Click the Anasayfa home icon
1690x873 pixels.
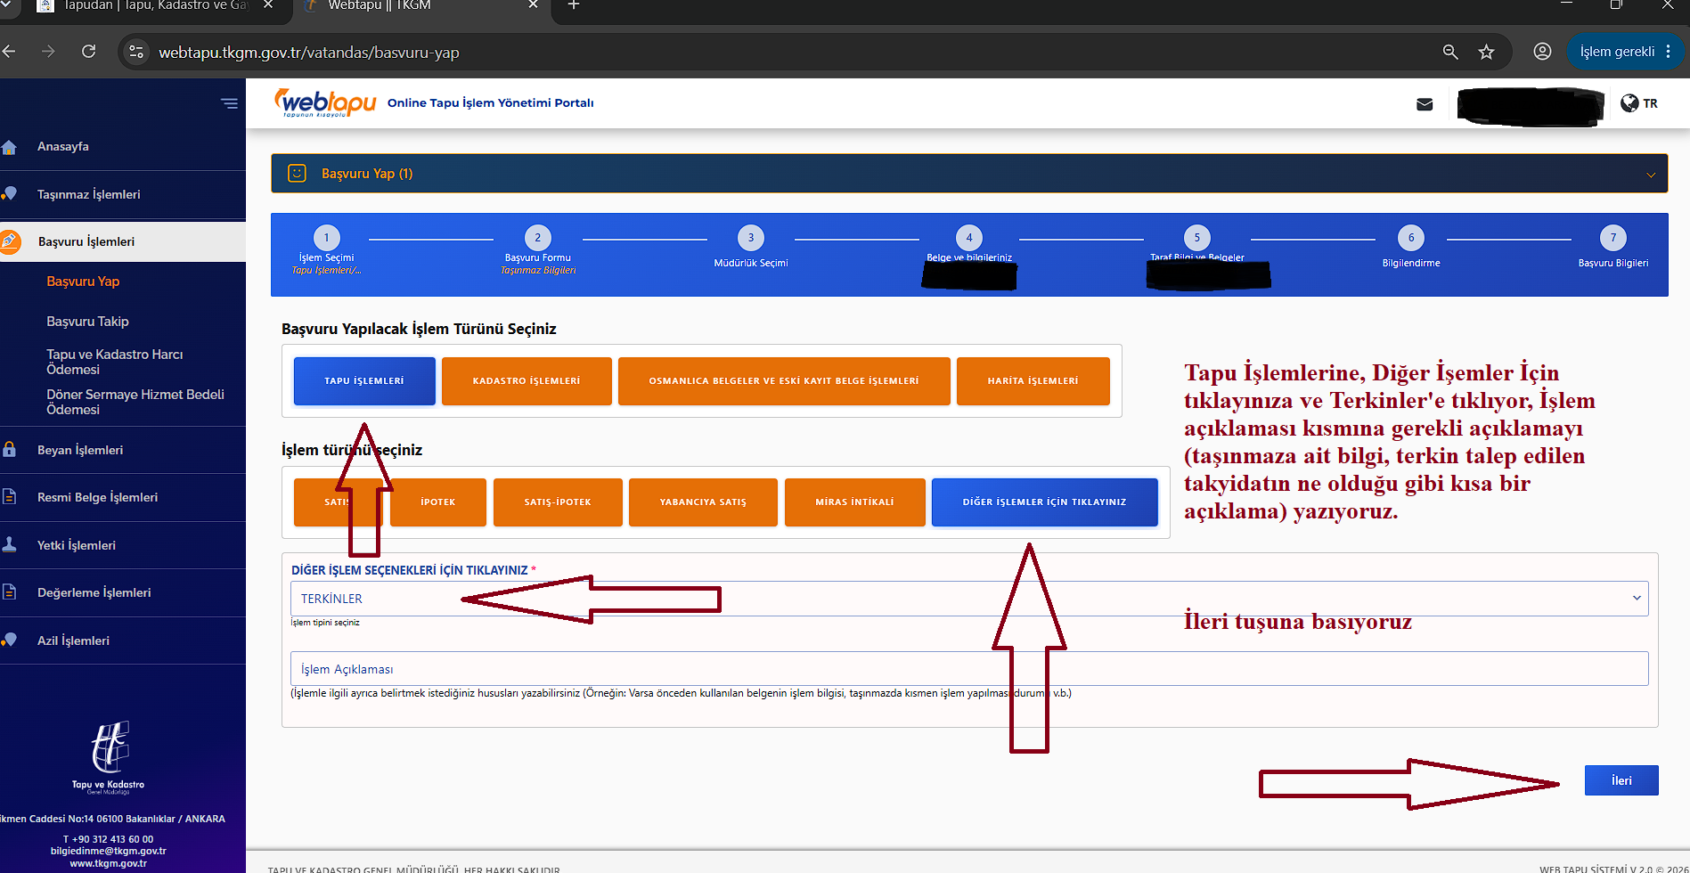[x=9, y=147]
